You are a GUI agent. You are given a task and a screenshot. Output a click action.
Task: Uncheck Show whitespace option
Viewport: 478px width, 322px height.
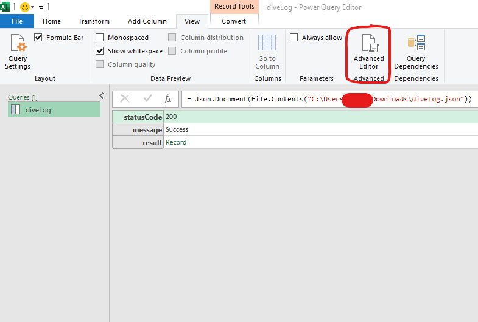[x=100, y=51]
